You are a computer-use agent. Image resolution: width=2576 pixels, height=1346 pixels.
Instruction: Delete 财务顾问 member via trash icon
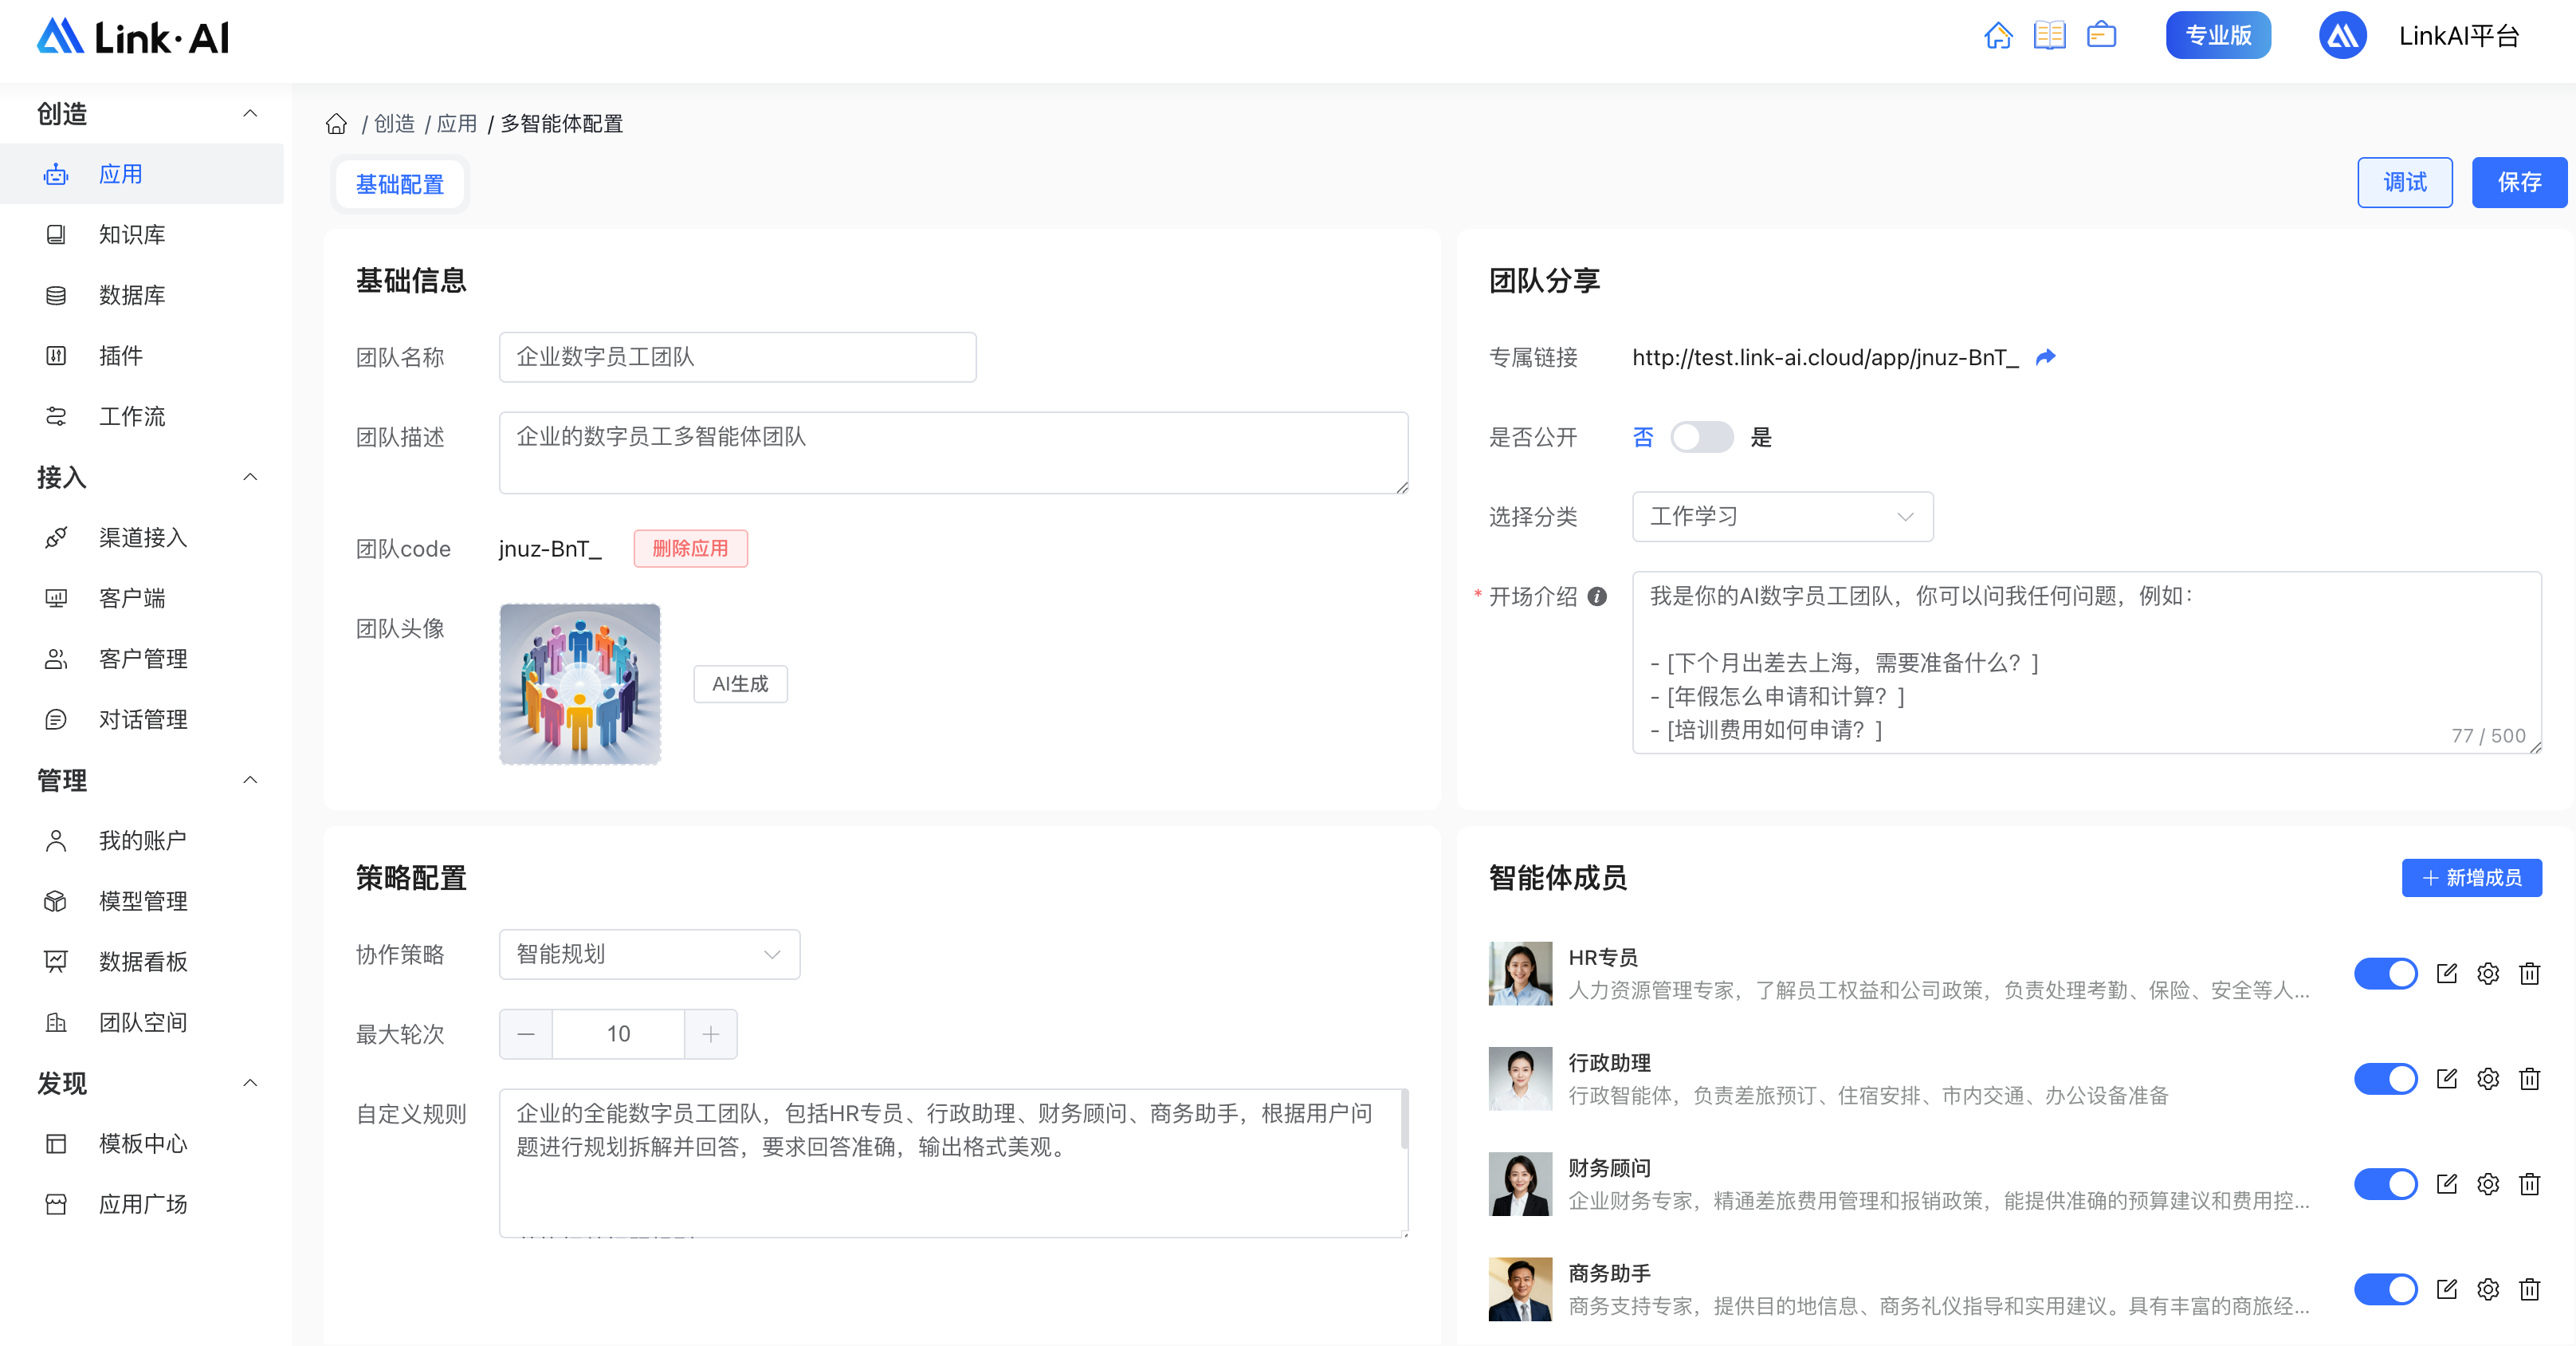(2529, 1184)
